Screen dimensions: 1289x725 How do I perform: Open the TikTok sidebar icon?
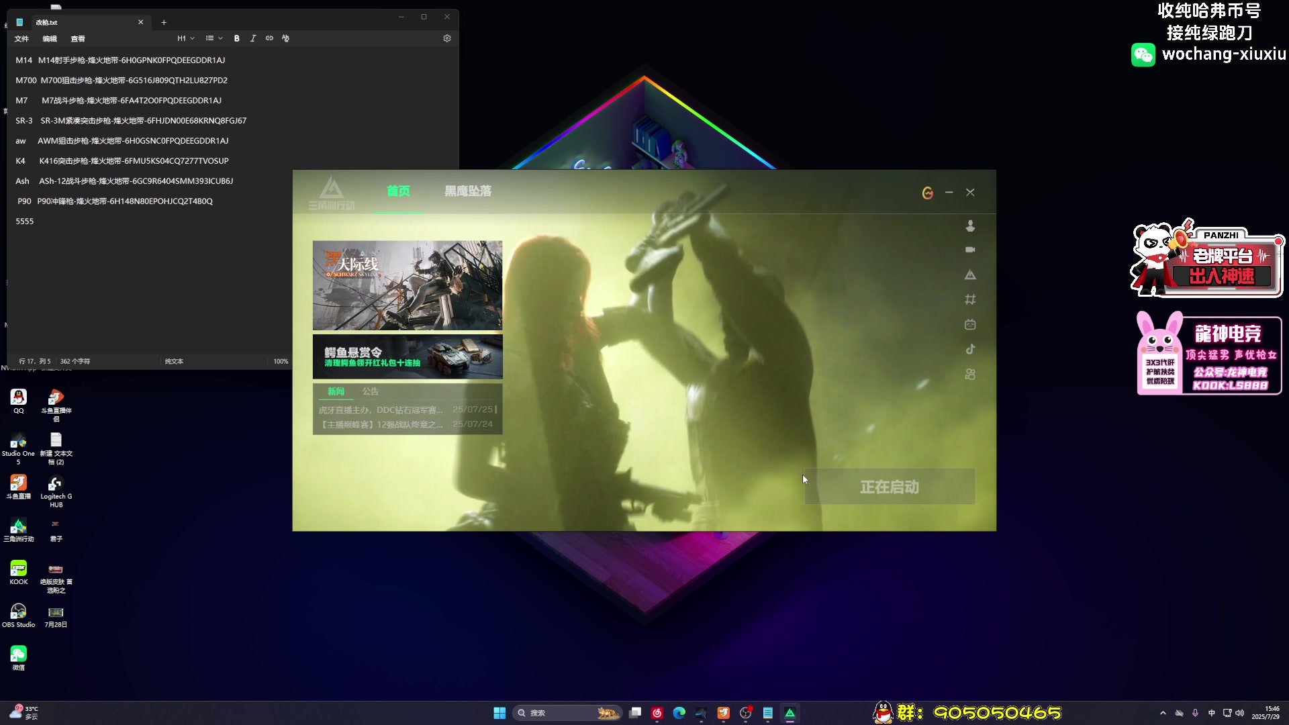coord(970,349)
